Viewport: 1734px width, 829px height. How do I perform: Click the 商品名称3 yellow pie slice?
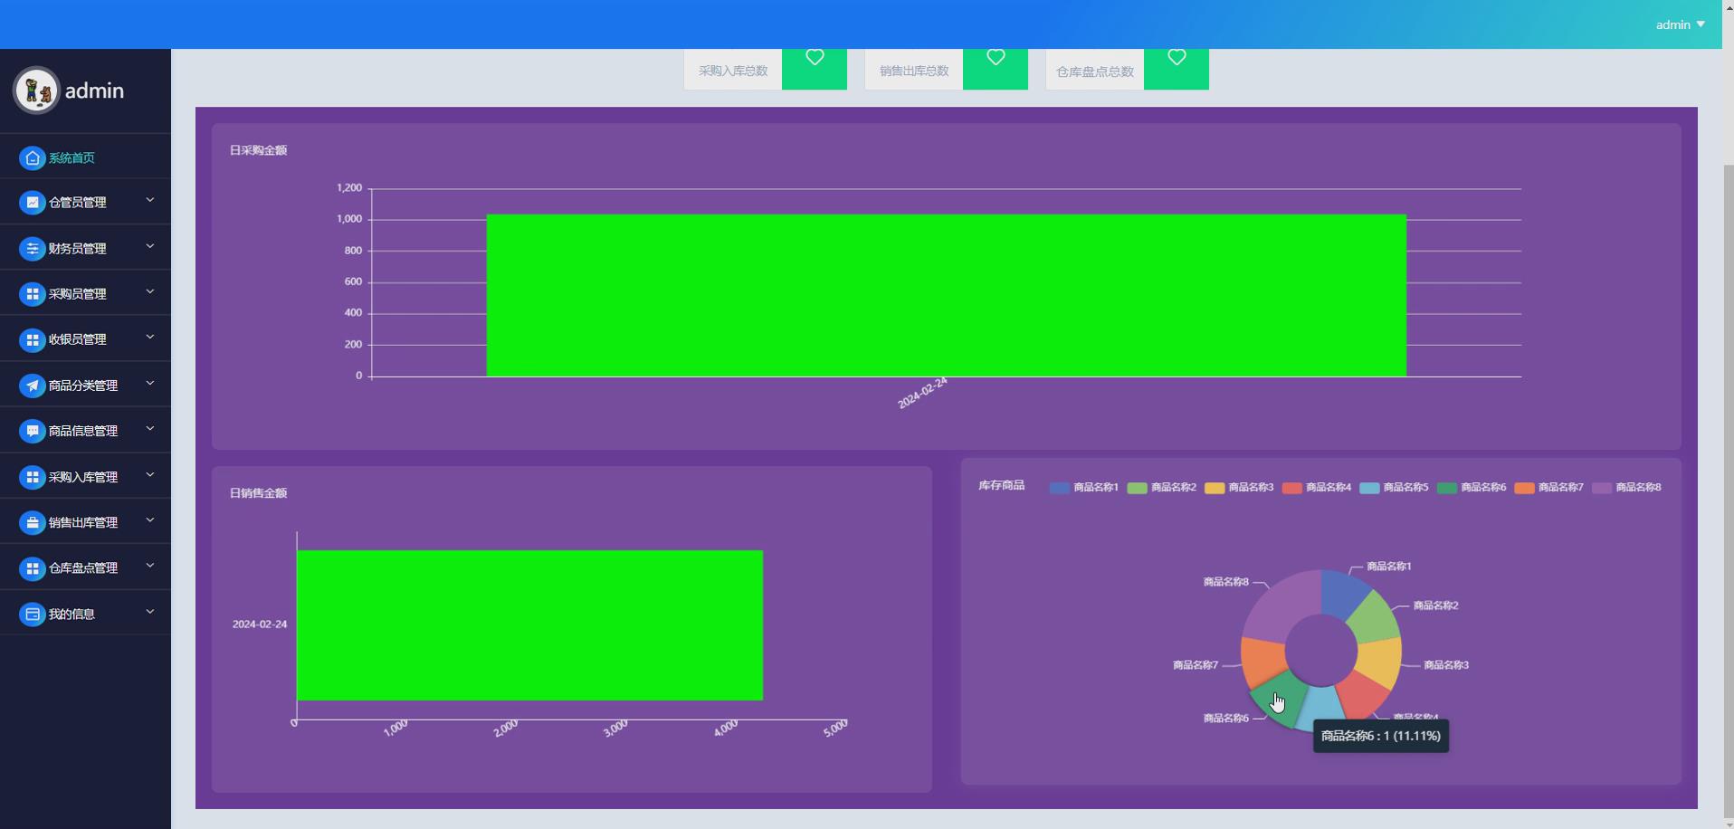tap(1378, 662)
